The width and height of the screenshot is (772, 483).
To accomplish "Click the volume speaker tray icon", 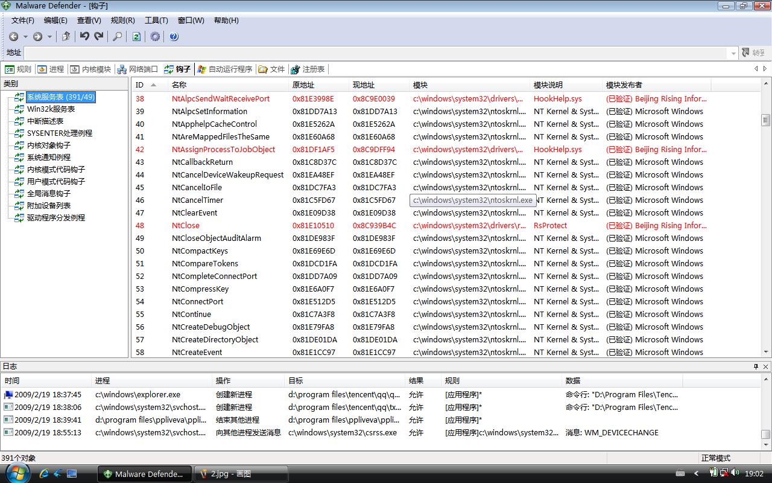I will (735, 473).
